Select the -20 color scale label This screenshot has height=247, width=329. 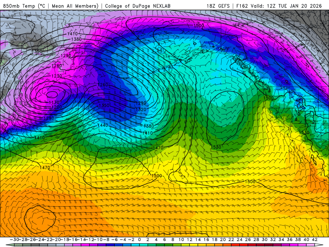click(56, 240)
